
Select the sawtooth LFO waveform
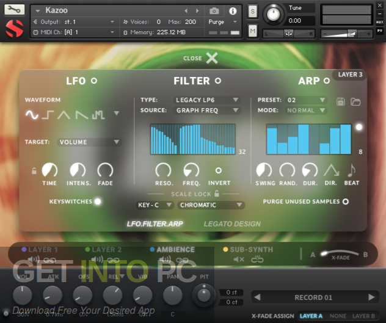pos(81,115)
